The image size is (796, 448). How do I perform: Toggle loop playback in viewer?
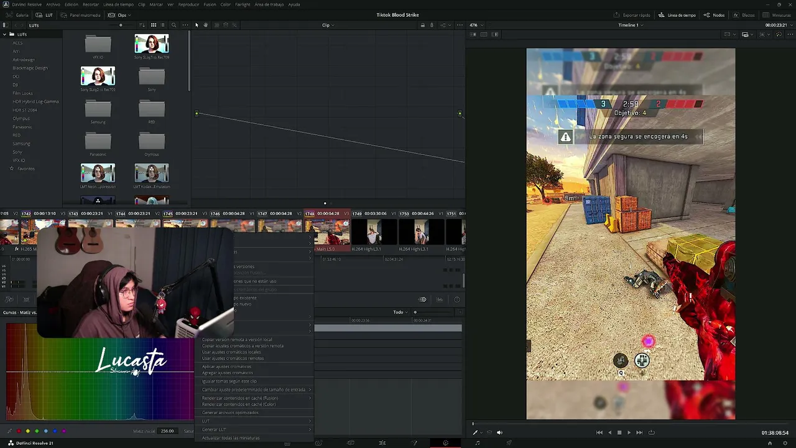pos(651,432)
